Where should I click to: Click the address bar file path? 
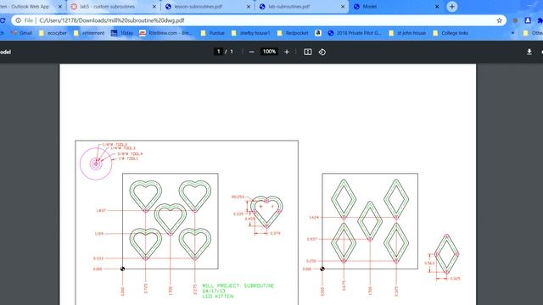pyautogui.click(x=112, y=20)
